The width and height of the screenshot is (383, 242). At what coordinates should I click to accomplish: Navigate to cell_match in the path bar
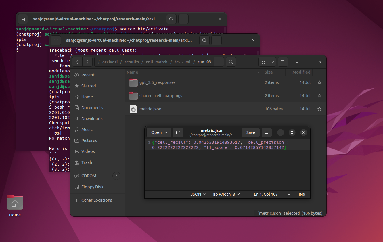[x=156, y=62]
